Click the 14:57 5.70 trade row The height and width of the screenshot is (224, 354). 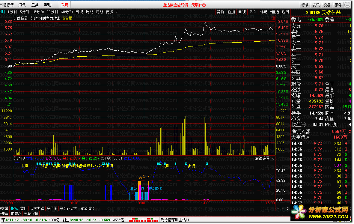(321, 198)
